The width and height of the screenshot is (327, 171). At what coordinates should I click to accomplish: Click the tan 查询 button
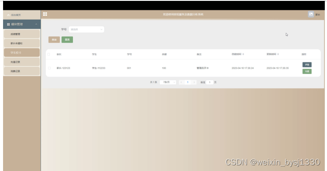54,40
